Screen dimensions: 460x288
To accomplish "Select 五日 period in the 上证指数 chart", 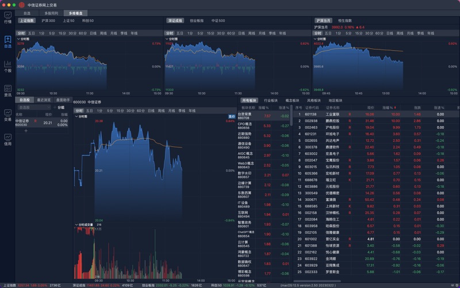I will (32, 33).
